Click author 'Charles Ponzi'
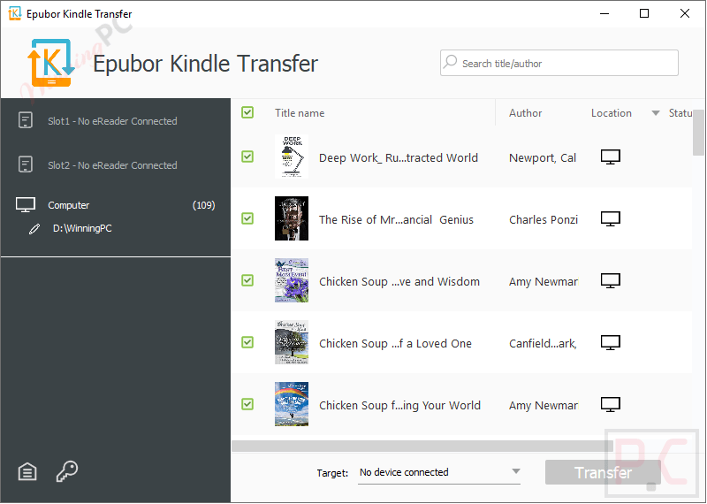Viewport: 707px width, 504px height. pyautogui.click(x=544, y=220)
